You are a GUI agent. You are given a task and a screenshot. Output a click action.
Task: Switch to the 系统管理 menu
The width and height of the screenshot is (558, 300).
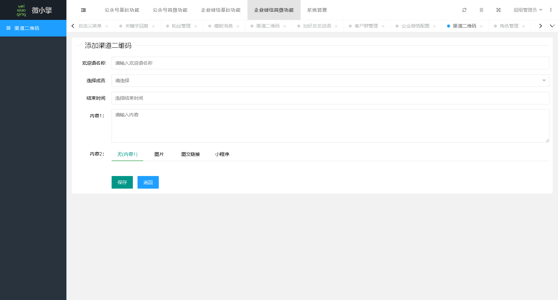coord(317,10)
